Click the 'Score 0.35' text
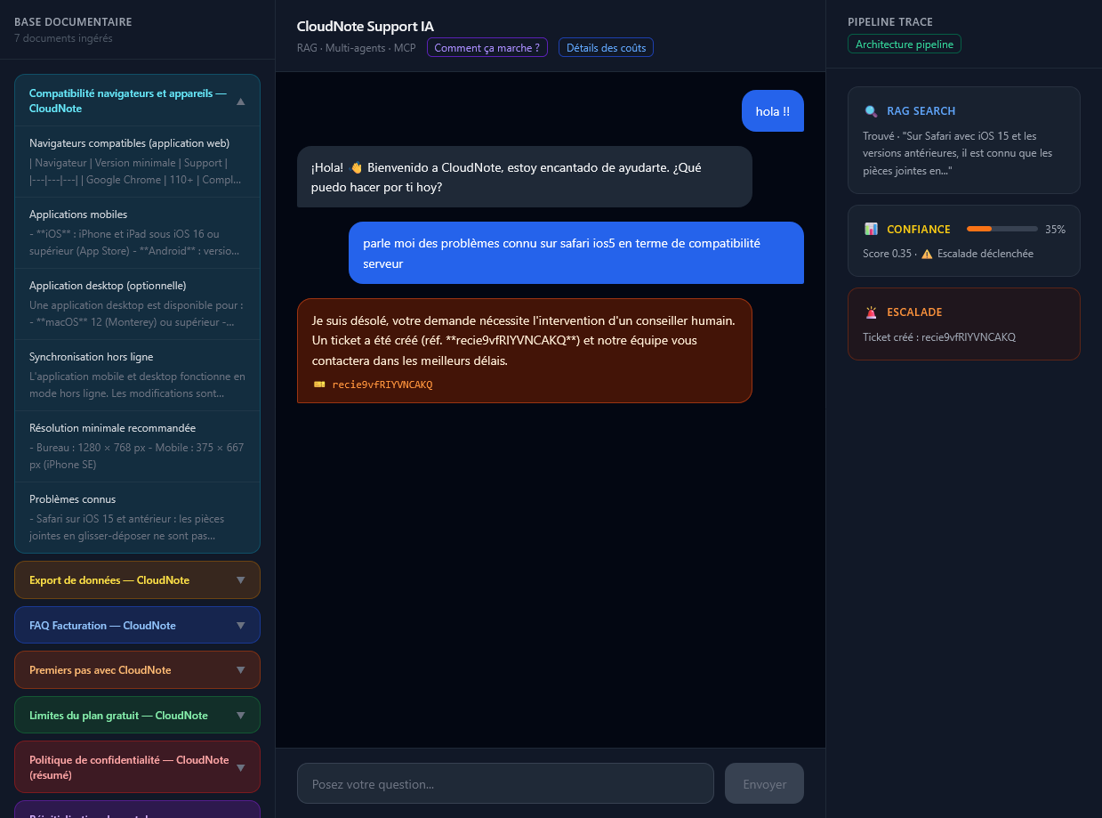 [887, 254]
